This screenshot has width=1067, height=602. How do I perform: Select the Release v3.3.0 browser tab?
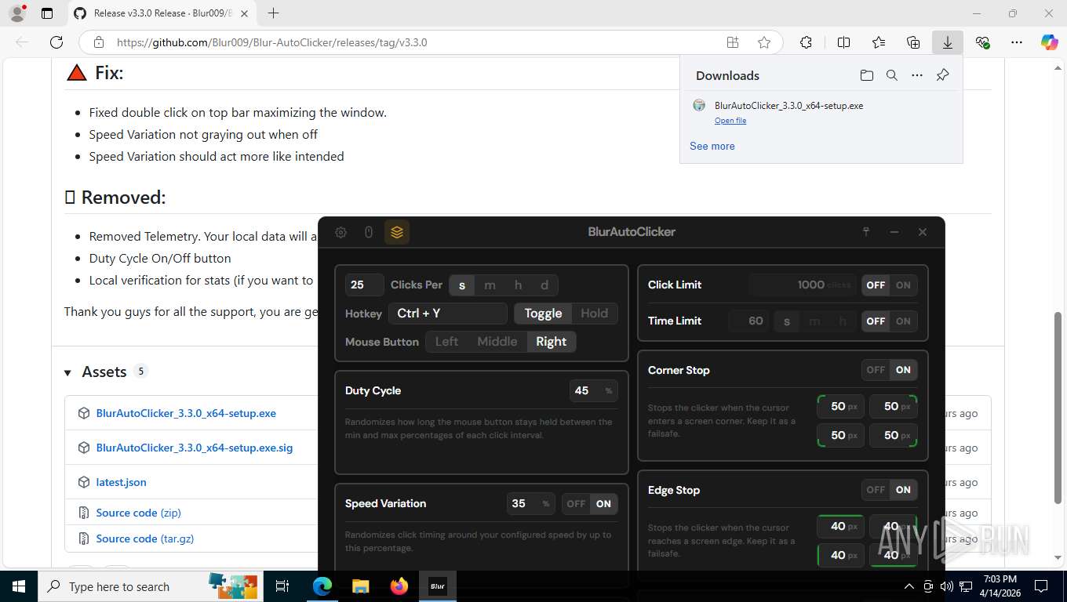point(161,13)
